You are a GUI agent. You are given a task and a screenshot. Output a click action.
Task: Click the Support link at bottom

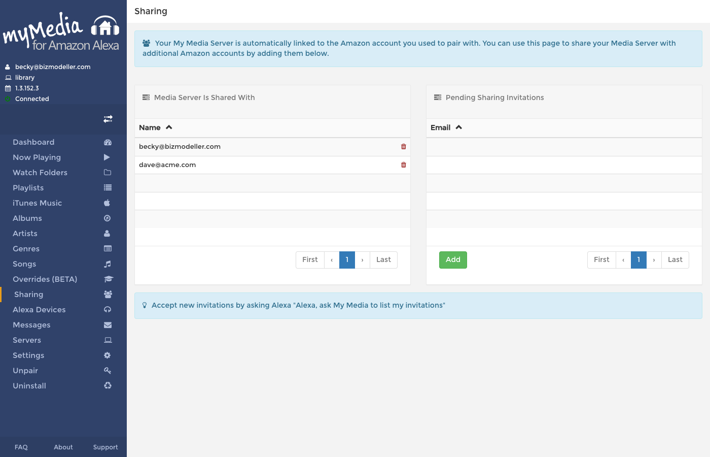tap(105, 447)
